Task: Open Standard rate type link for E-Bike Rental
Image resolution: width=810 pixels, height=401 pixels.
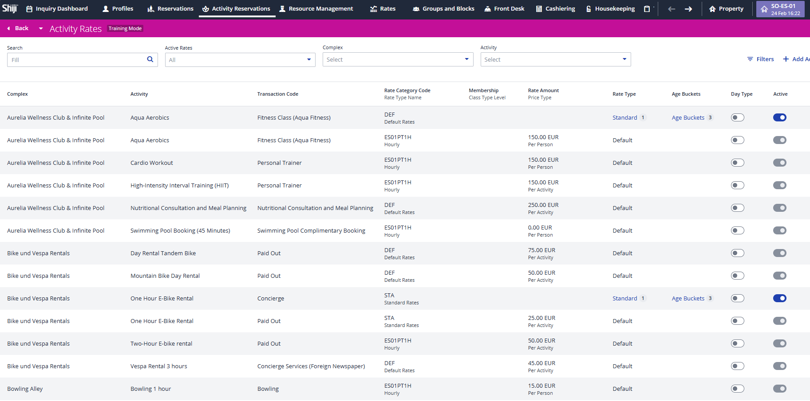Action: [x=624, y=298]
